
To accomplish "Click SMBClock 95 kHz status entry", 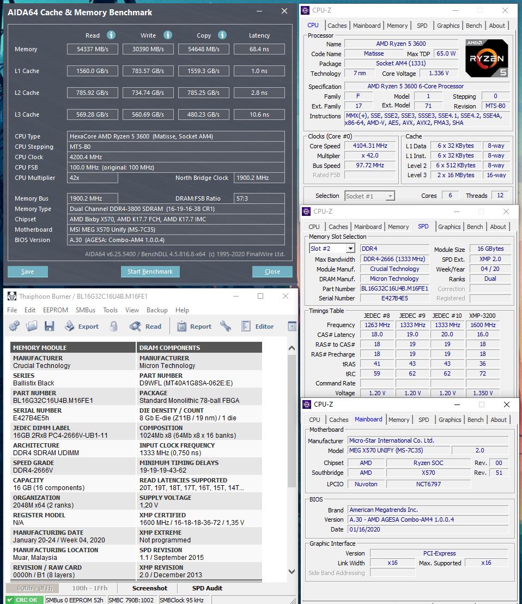I will point(184,600).
